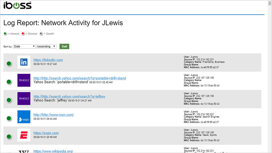
Task: Click Yahoo icon for jeffrey search
Action: coord(24,99)
